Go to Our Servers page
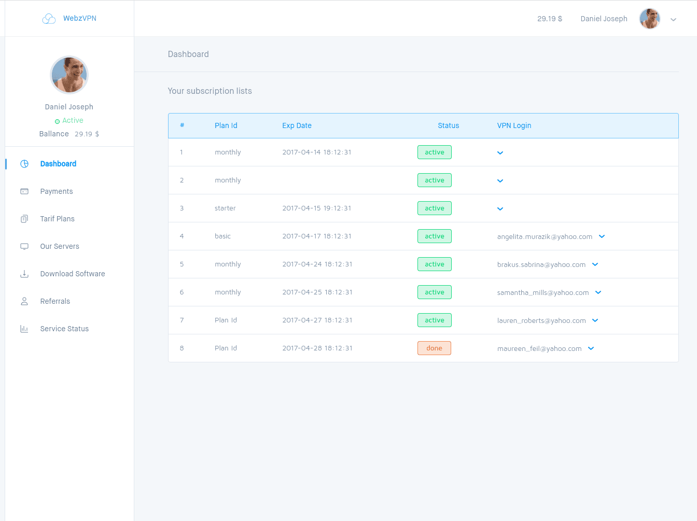697x521 pixels. coord(60,246)
